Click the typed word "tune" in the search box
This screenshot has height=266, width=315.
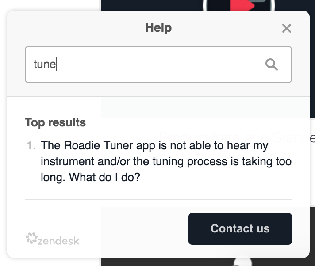[44, 65]
